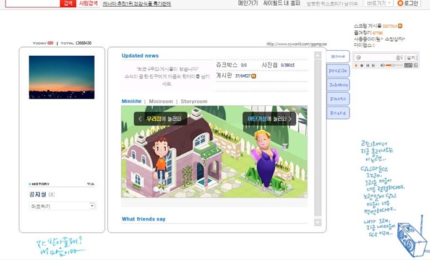Image resolution: width=430 pixels, height=260 pixels.
Task: Click the owner name 공지혈
Action: click(38, 194)
